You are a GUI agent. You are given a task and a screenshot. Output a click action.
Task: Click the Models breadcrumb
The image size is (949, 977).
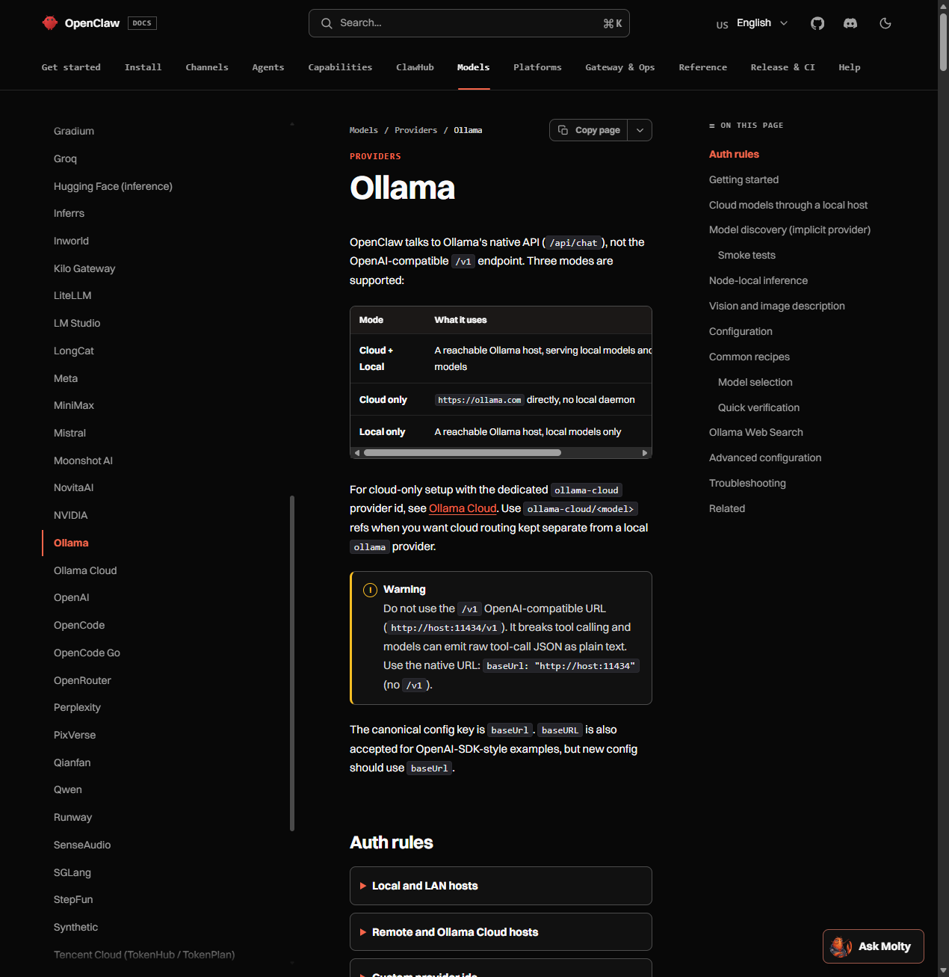click(364, 130)
